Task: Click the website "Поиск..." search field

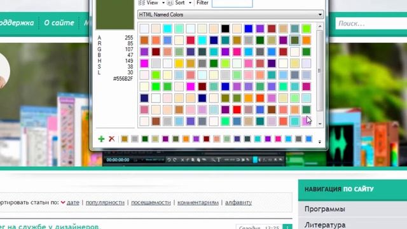Action: pyautogui.click(x=371, y=24)
